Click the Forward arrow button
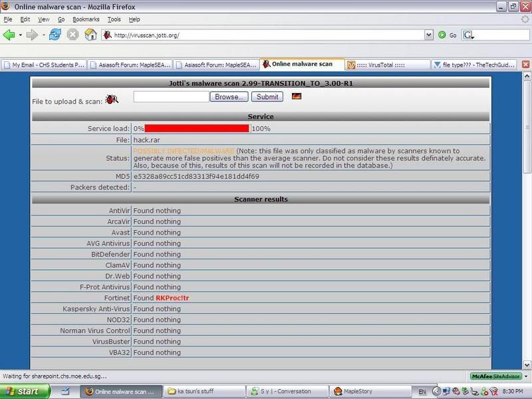532x399 pixels. click(x=32, y=35)
